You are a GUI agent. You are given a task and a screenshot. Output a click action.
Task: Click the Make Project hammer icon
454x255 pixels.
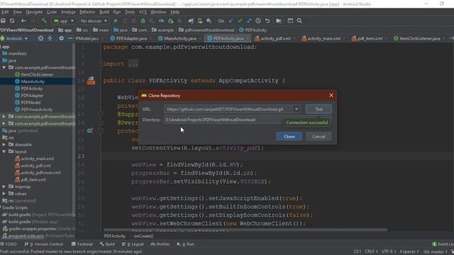(x=44, y=21)
